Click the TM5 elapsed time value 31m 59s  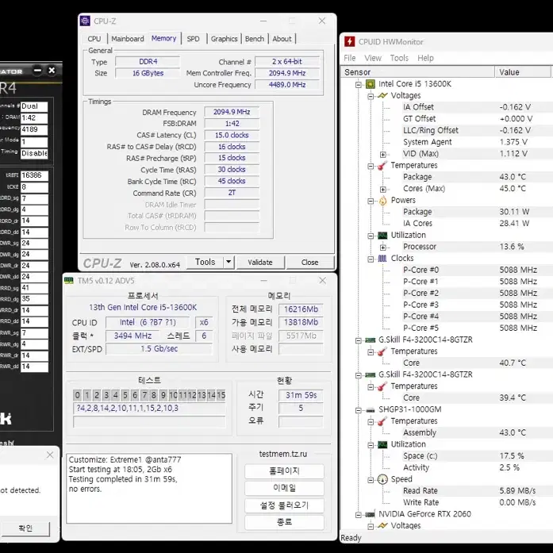pyautogui.click(x=301, y=395)
